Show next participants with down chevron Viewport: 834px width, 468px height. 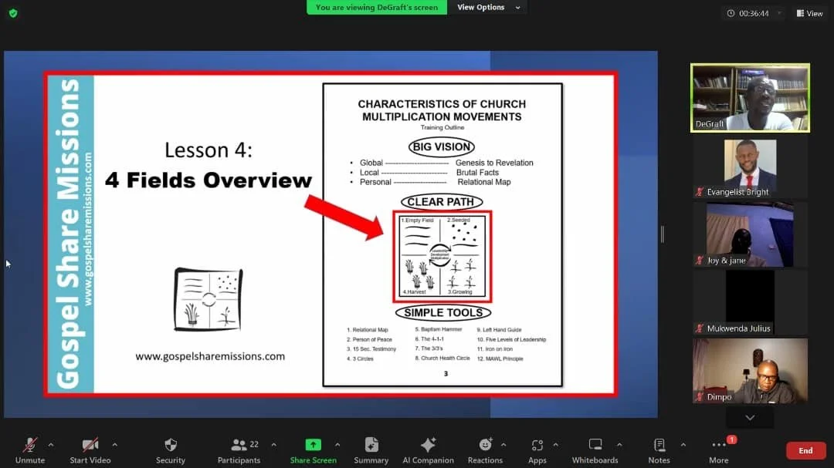(x=750, y=418)
